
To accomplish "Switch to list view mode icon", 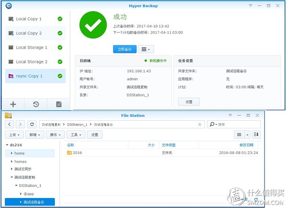I will pos(239,135).
